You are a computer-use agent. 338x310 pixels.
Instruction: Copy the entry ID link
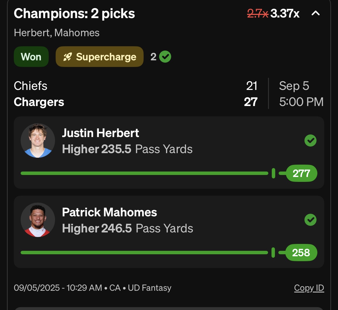click(x=309, y=288)
